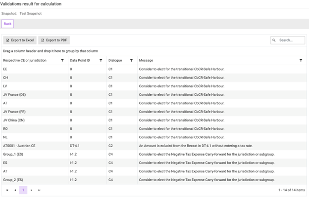Sort by the Data Point ID header
The image size is (309, 201).
tap(80, 60)
